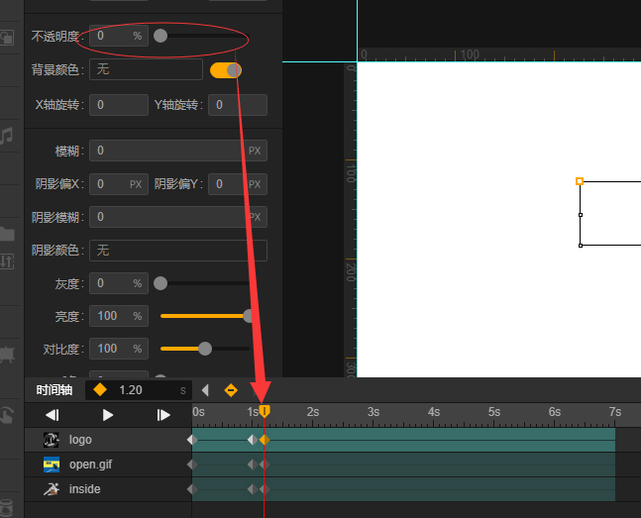
Task: Click the open.gif layer thumbnail
Action: click(x=52, y=465)
